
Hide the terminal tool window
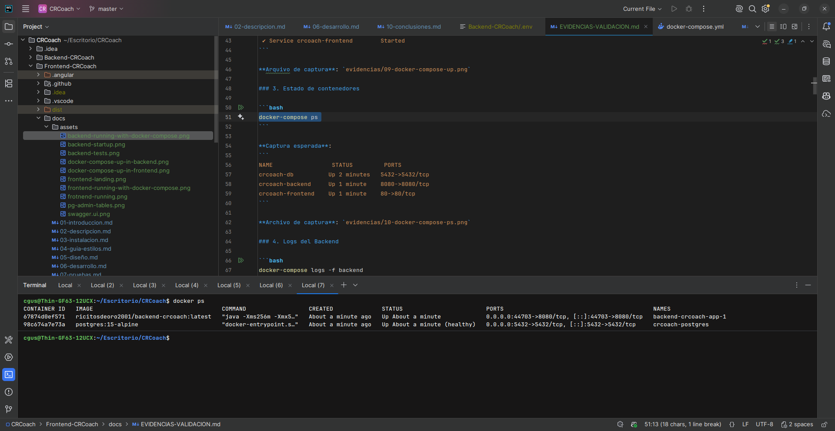808,285
